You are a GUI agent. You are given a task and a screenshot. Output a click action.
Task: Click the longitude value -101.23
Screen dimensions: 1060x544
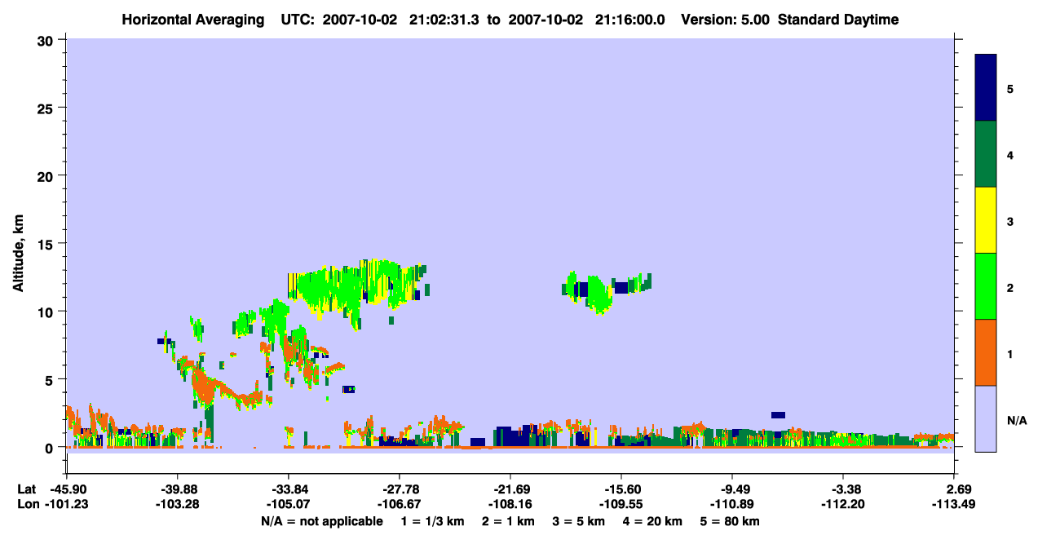(x=67, y=505)
